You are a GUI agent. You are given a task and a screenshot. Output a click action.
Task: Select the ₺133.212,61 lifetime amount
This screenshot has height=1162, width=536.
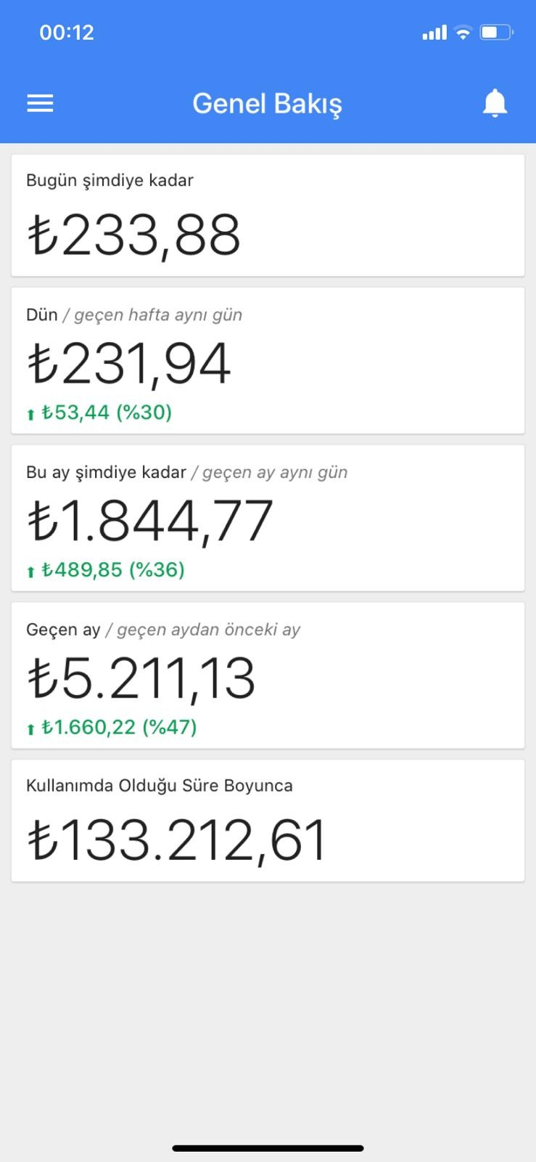point(177,840)
